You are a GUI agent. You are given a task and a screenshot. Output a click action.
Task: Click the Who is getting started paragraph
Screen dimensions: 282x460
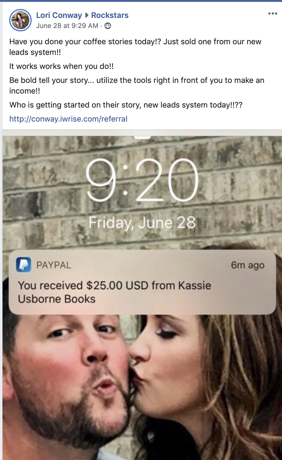point(126,105)
